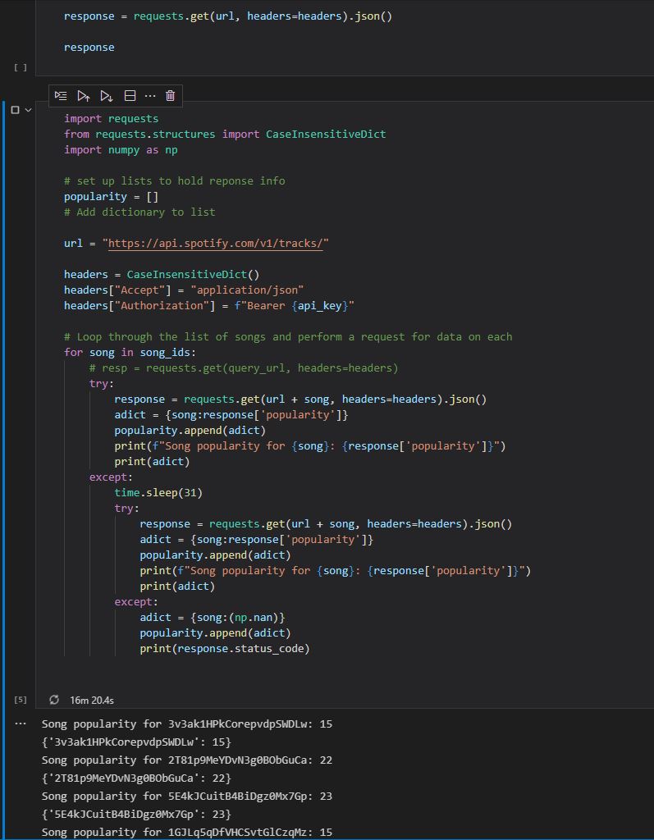This screenshot has width=654, height=840.
Task: Split the cell with the toolbar icon
Action: coord(130,96)
